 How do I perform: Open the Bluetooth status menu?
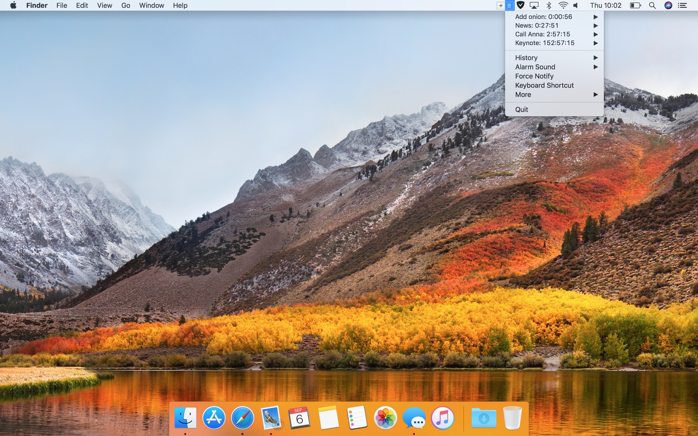[549, 5]
